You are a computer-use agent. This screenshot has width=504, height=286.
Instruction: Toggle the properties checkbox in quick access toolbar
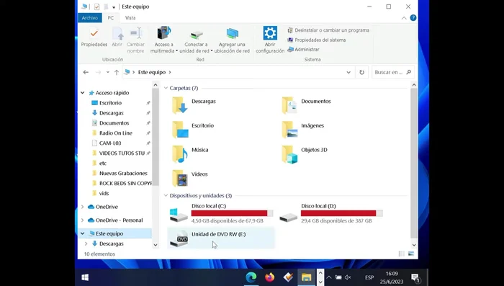point(96,6)
